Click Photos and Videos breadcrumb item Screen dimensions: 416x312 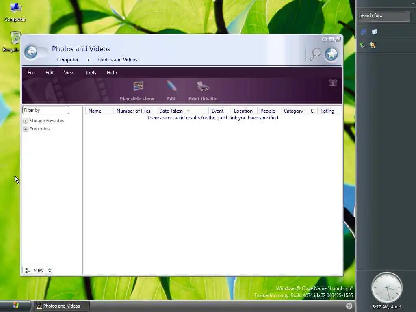tap(117, 60)
